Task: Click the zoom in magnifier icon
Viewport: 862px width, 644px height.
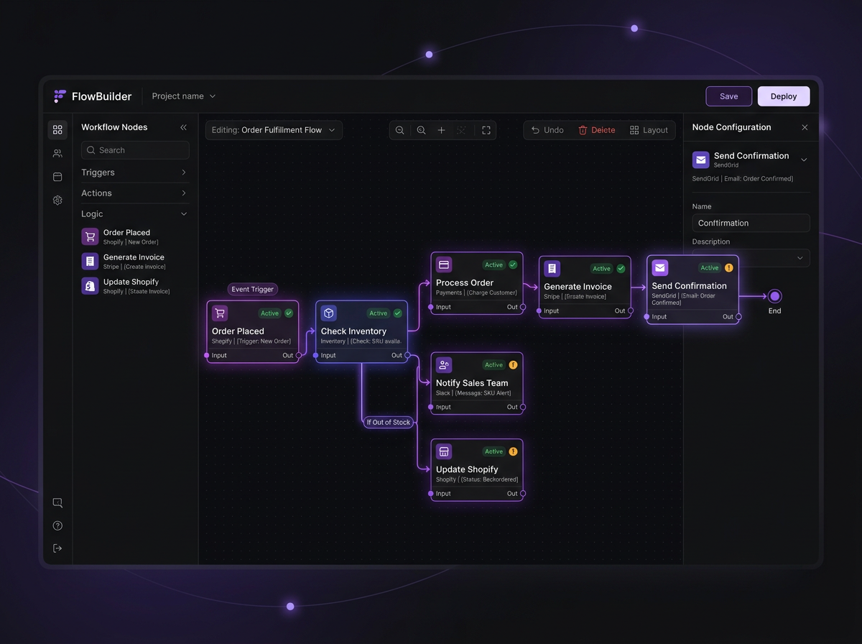Action: click(421, 130)
